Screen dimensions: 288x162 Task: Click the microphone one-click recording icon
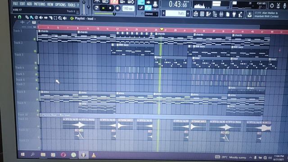284,6
